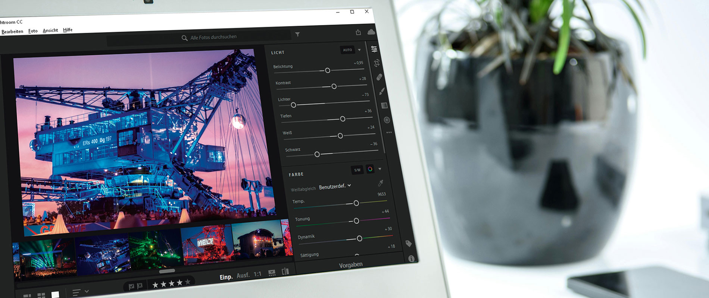Click the cloud sync status icon
Viewport: 709px width, 298px height.
pos(371,32)
